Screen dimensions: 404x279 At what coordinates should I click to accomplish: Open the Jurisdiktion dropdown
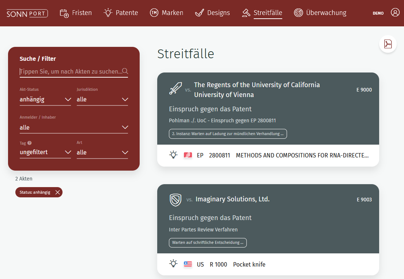102,100
